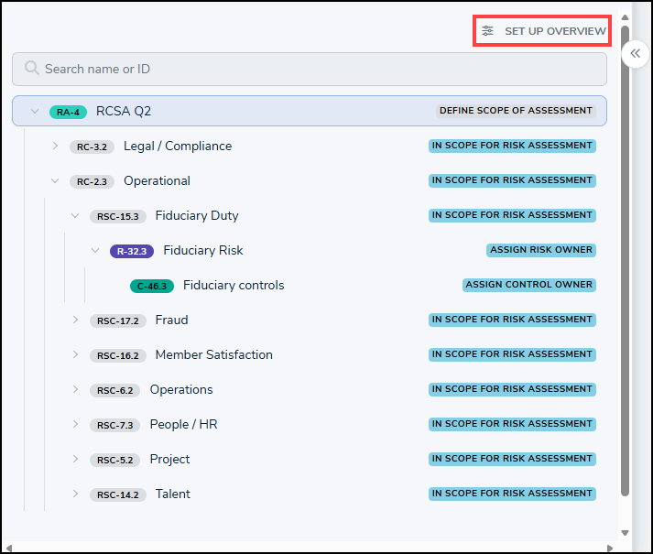Select the People / HR row name
This screenshot has height=554, width=653.
184,425
